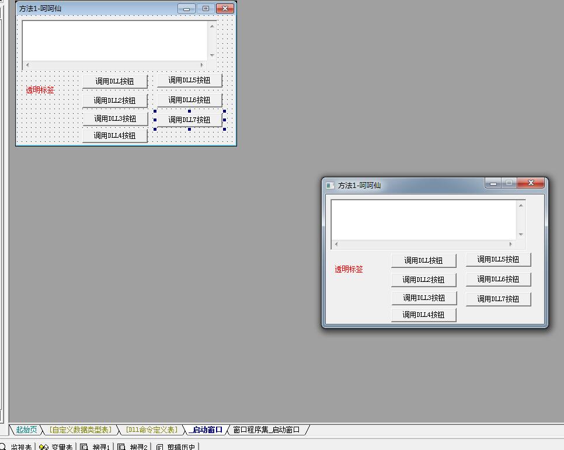564x450 pixels.
Task: Click the designer form title 方法1-呵呵仙
Action: pos(40,8)
